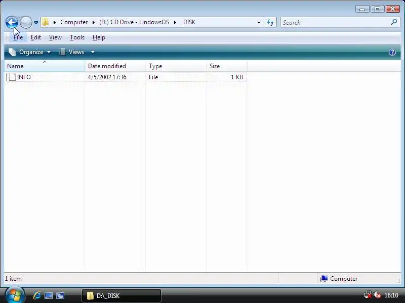The width and height of the screenshot is (405, 303).
Task: Expand the arrow before _DISK breadcrumb
Action: pos(175,22)
